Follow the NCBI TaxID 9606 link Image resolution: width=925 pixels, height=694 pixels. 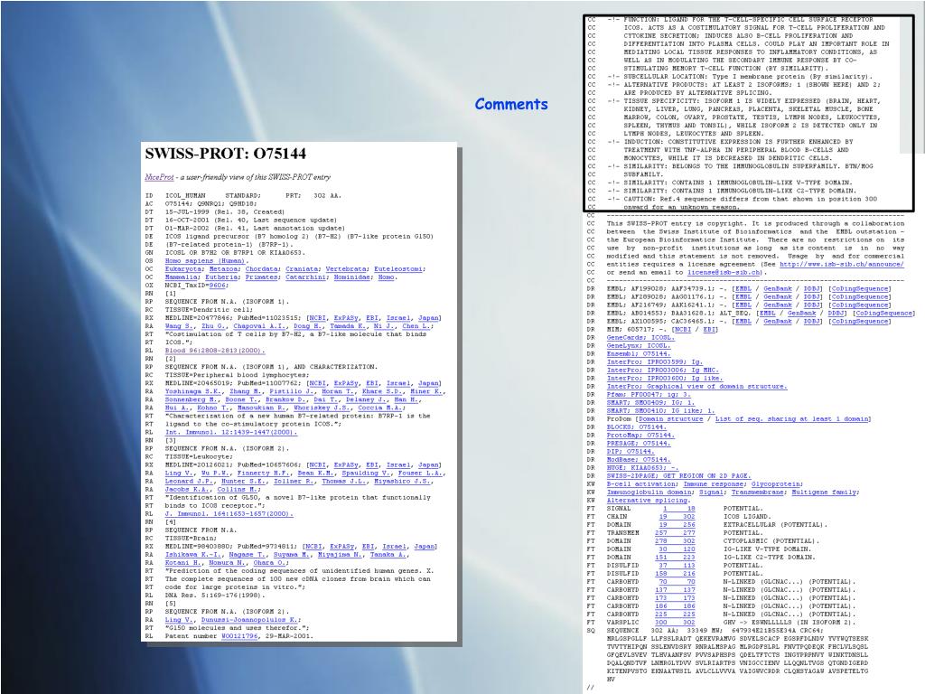[218, 286]
